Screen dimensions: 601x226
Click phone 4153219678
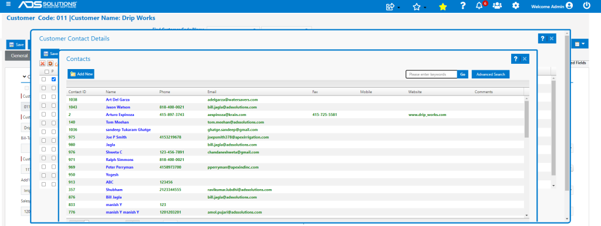170,137
